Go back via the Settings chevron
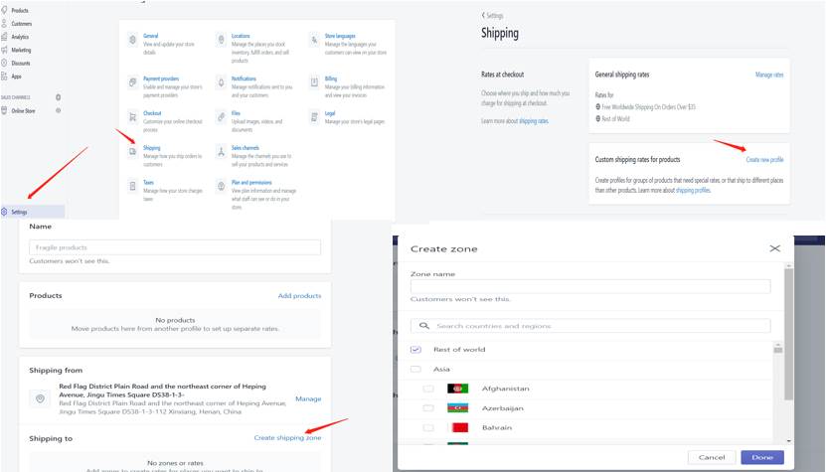Image resolution: width=826 pixels, height=472 pixels. click(484, 16)
